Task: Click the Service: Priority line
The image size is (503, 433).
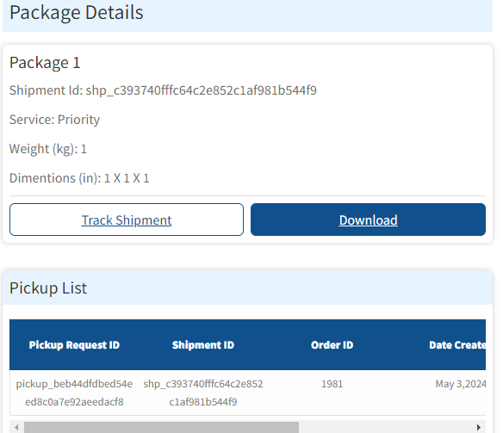Action: 54,120
